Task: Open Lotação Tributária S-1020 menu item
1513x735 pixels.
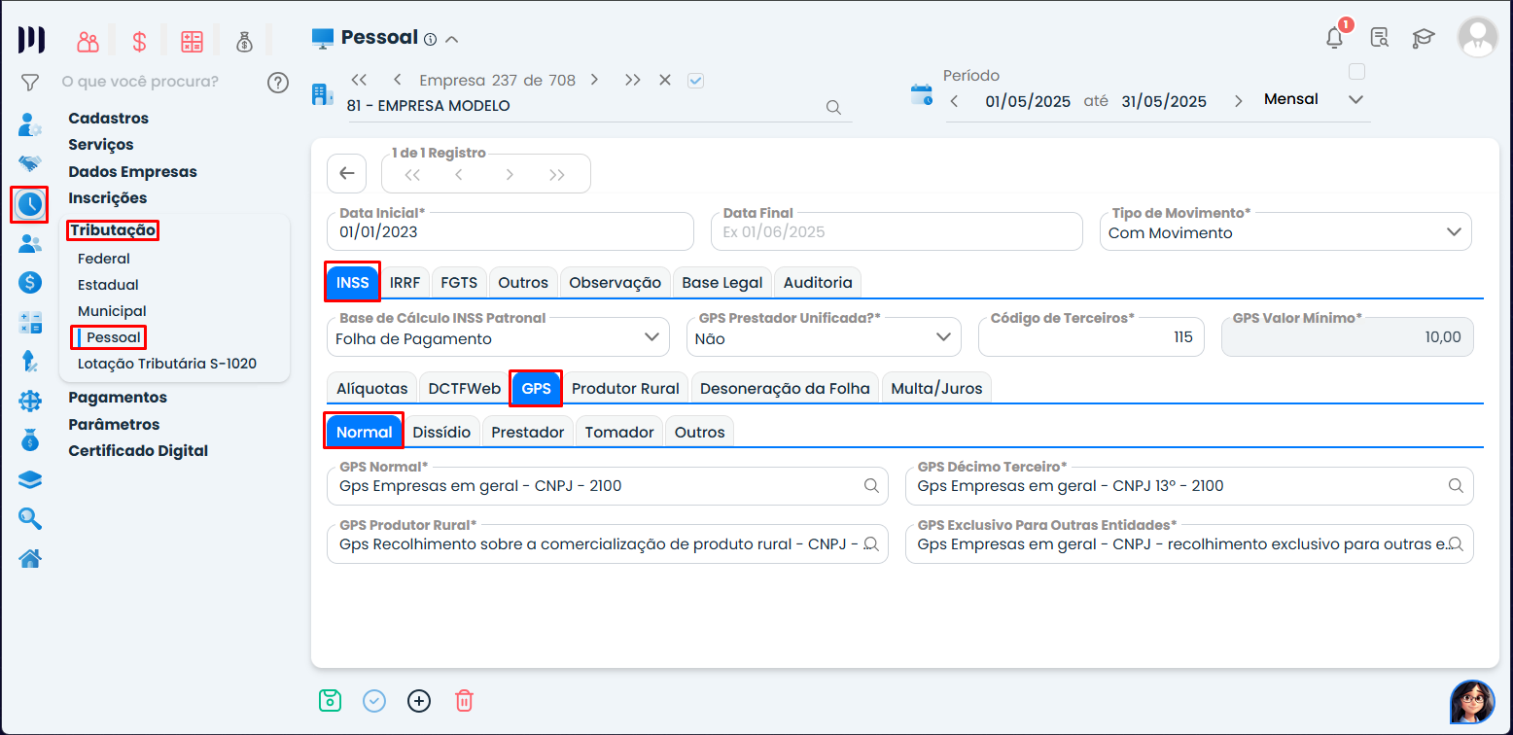Action: 167,365
